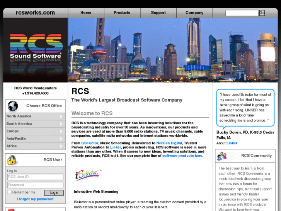Click the Bucky Doren attribution text
Screen dimensions: 281x211
[x=245, y=135]
